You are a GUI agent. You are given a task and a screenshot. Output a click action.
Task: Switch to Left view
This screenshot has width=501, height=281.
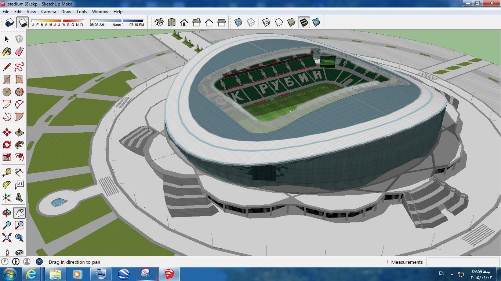point(221,22)
